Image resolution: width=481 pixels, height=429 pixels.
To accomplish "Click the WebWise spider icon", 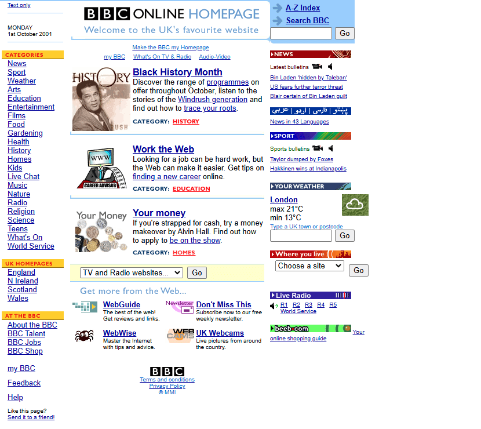I will pyautogui.click(x=85, y=336).
